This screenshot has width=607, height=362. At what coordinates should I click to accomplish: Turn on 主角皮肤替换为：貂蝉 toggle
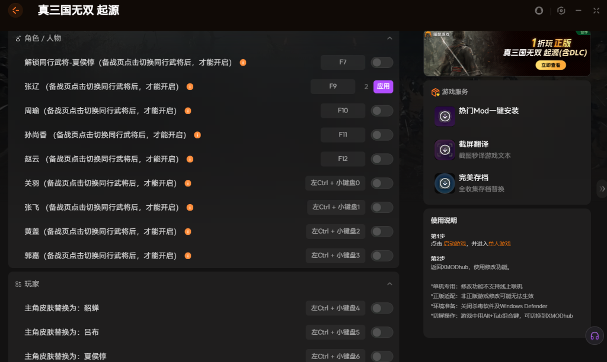click(x=382, y=308)
